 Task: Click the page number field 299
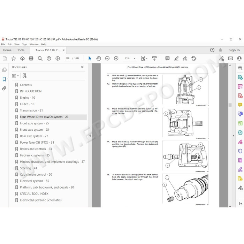[x=67, y=59]
